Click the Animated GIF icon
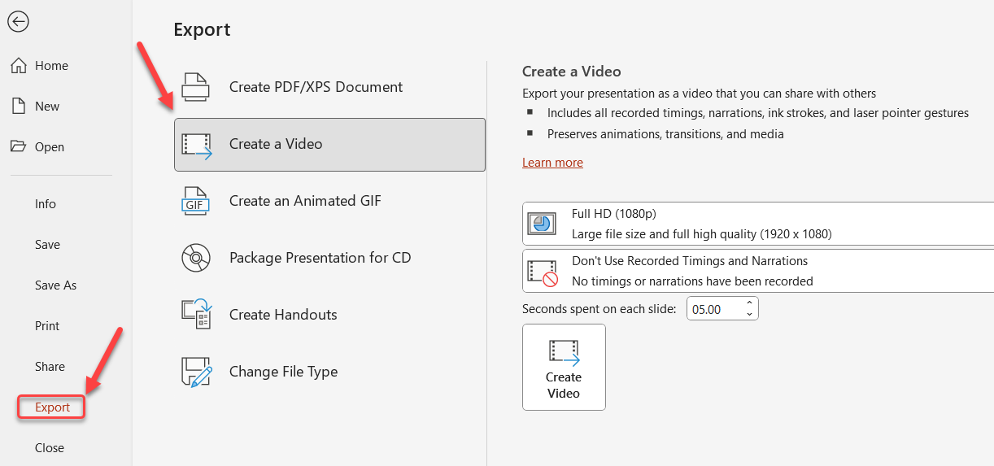This screenshot has width=994, height=466. (195, 201)
